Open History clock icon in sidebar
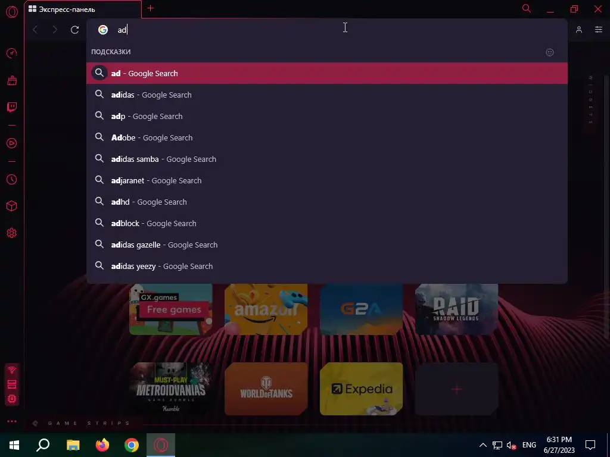Screen dimensions: 610x457 coord(12,179)
